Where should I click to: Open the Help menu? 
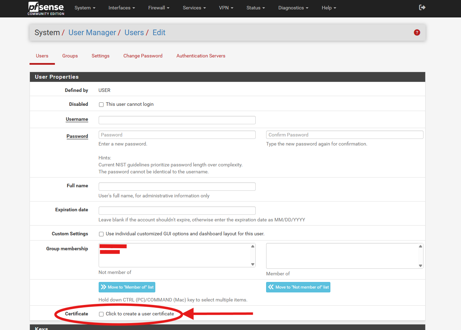329,8
